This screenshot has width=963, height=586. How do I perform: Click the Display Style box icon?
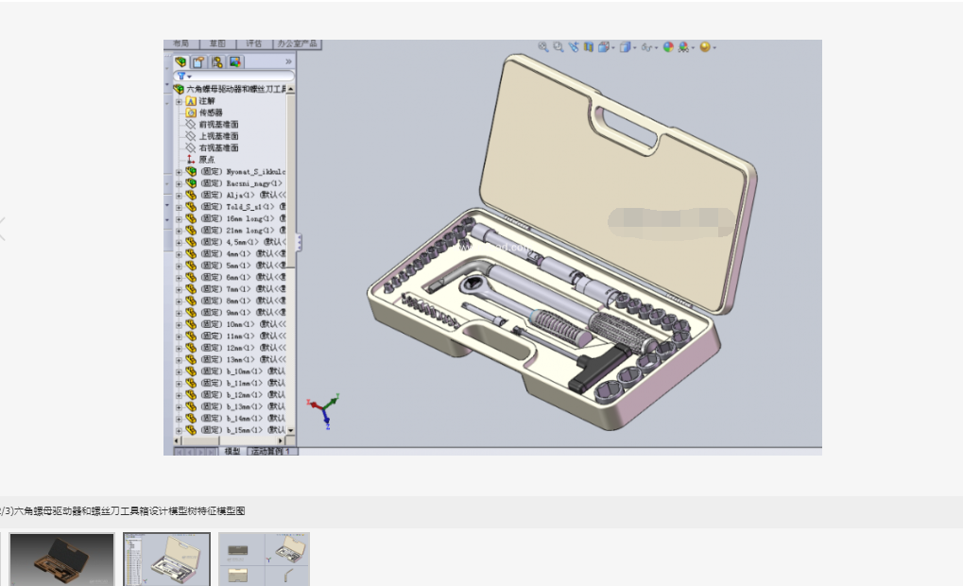625,46
